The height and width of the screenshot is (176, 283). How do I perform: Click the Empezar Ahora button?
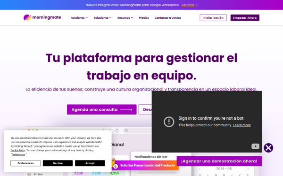pos(245,18)
